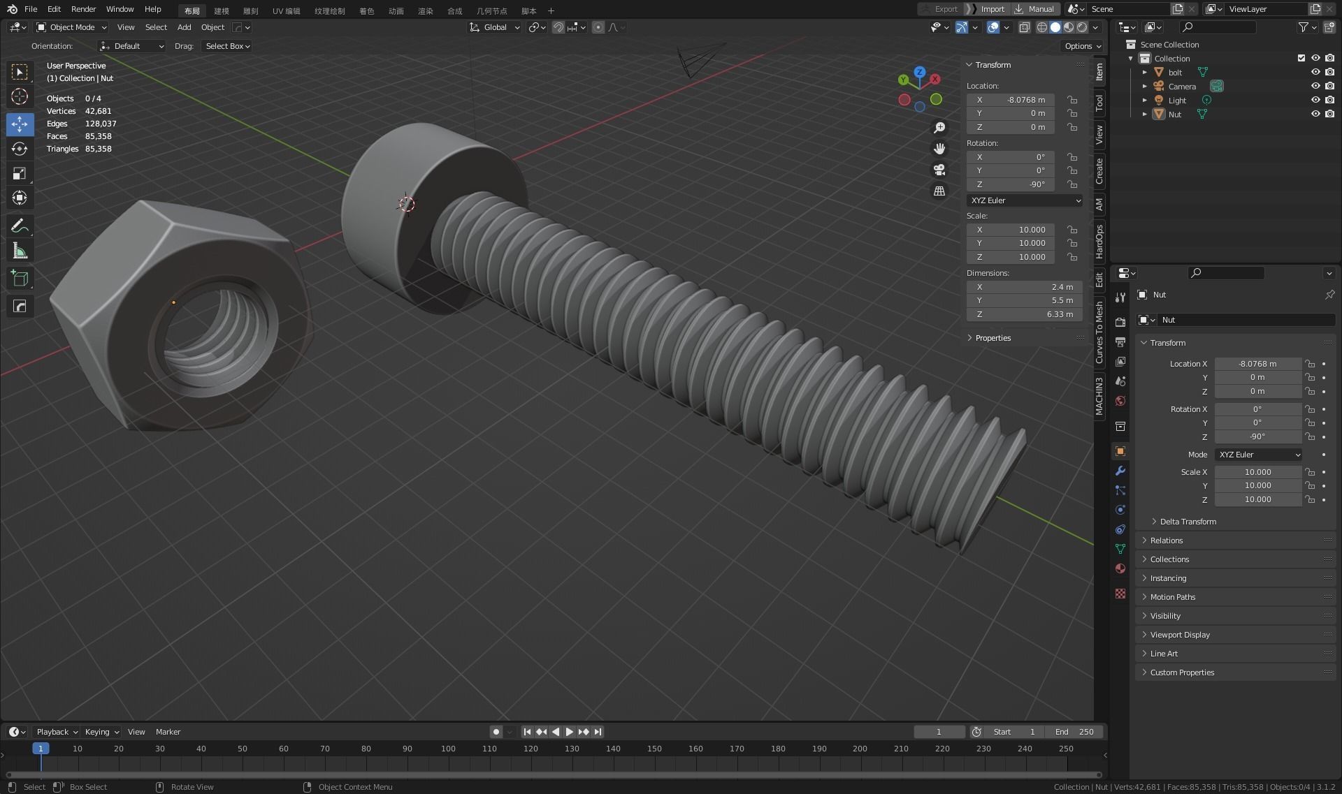The height and width of the screenshot is (794, 1342).
Task: Switch to the UV 编辑 workspace tab
Action: click(x=286, y=10)
